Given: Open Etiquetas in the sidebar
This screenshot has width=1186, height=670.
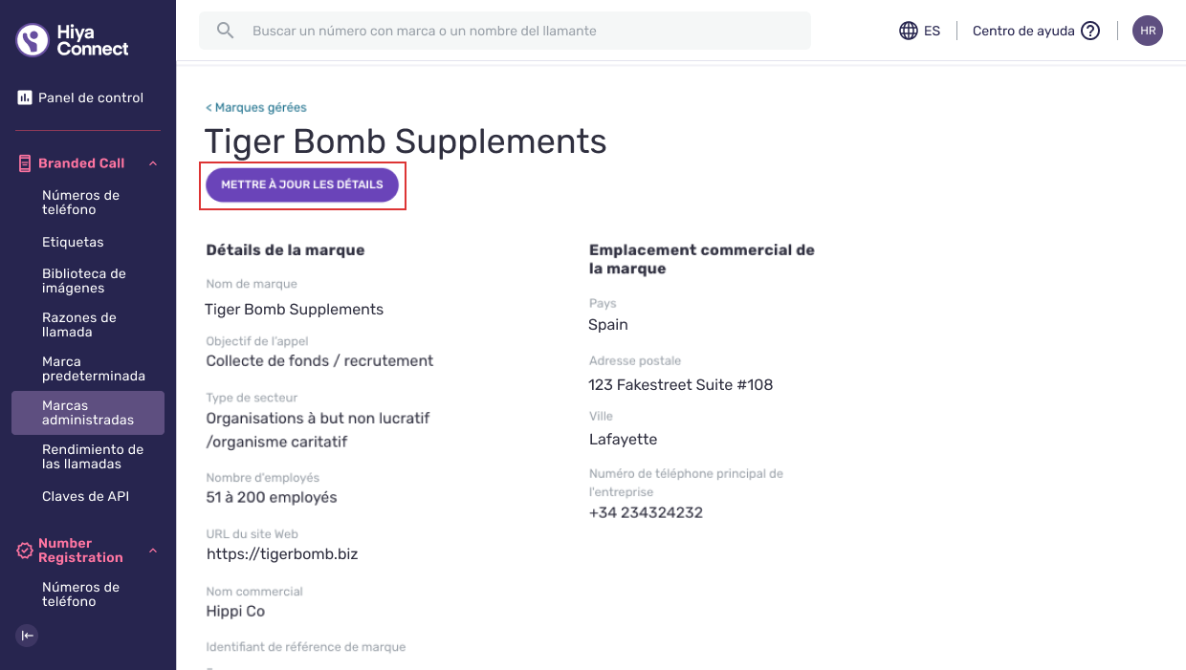Looking at the screenshot, I should tap(73, 242).
